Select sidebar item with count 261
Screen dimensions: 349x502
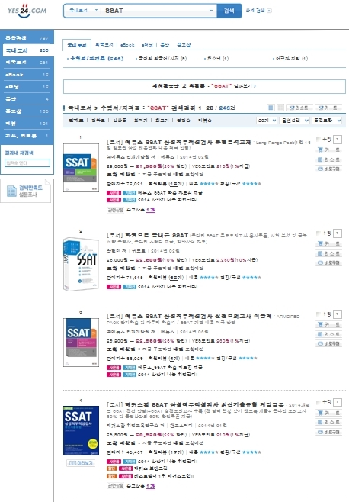coord(27,63)
